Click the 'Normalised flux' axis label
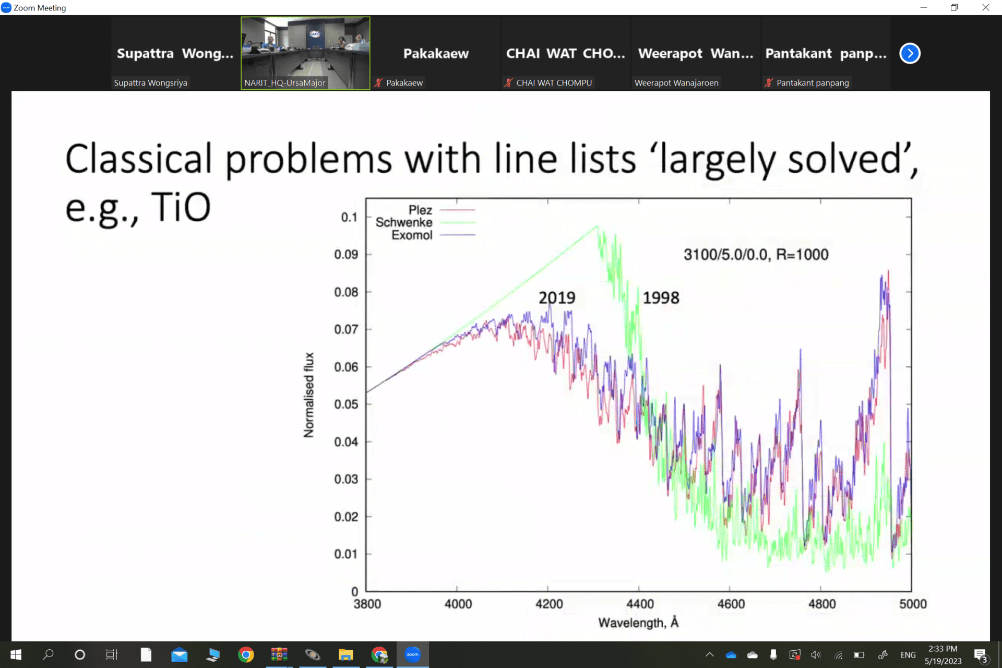Image resolution: width=1002 pixels, height=668 pixels. [x=309, y=395]
